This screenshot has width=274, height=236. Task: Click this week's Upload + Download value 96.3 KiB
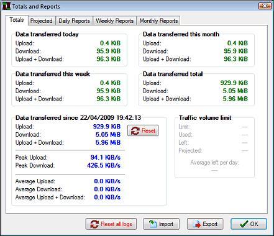click(x=109, y=99)
